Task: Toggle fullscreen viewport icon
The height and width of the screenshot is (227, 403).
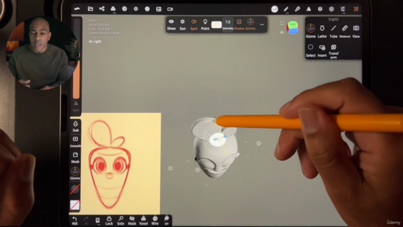Action: (281, 23)
